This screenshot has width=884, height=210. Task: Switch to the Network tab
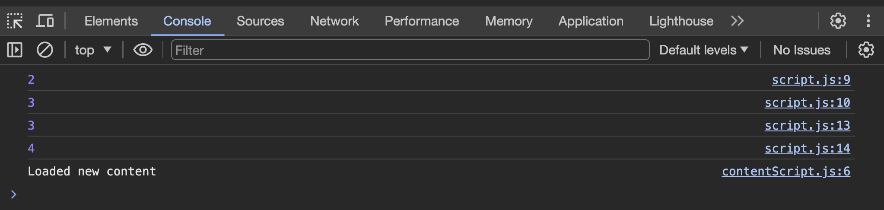(334, 21)
